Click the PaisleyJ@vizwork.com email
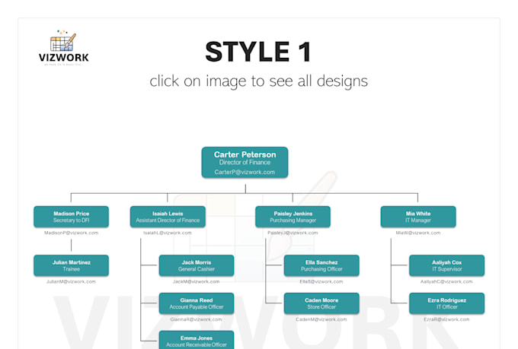Viewport: 518px width, 349px height. coord(293,233)
